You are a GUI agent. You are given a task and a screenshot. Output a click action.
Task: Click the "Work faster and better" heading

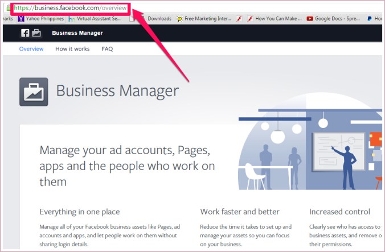[240, 212]
